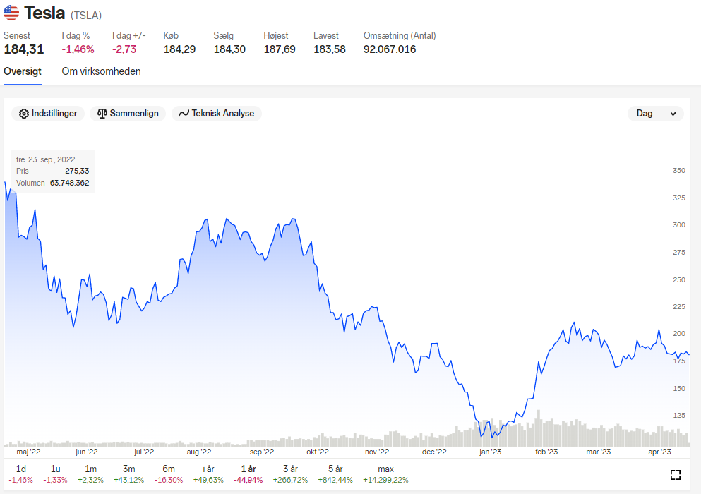
Task: Select the 1 år time range
Action: (x=248, y=474)
